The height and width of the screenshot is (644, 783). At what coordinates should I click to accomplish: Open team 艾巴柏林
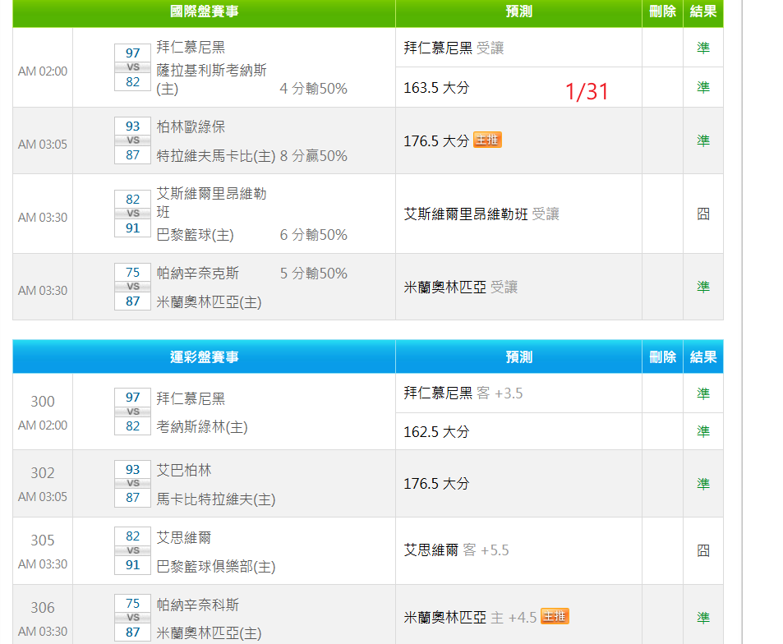point(184,471)
